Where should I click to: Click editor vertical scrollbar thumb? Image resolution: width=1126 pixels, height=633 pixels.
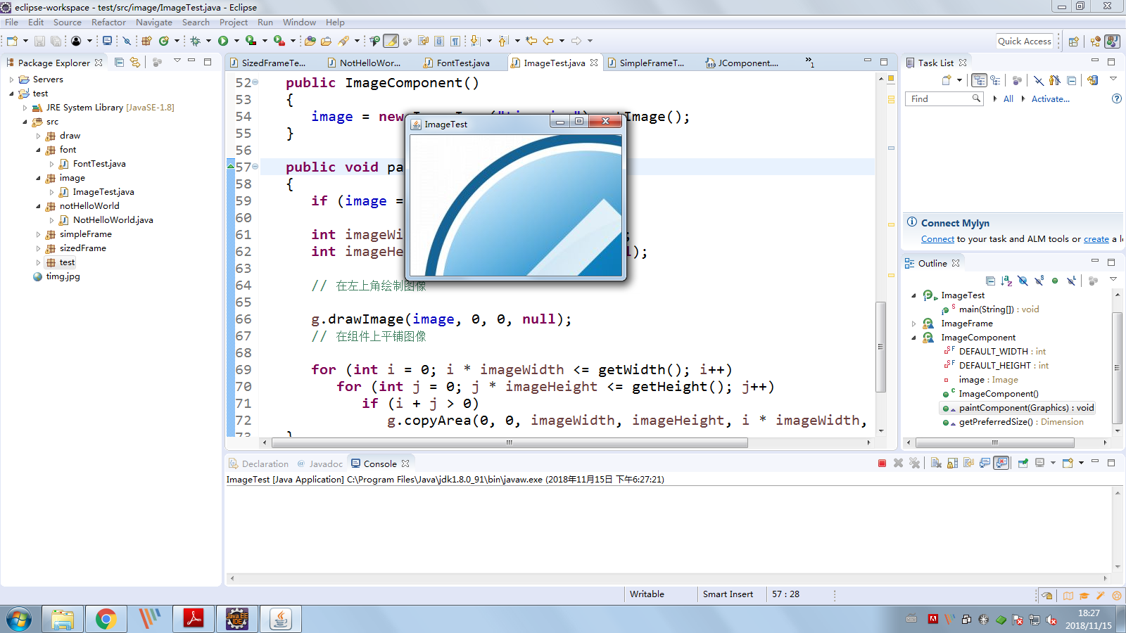click(880, 347)
